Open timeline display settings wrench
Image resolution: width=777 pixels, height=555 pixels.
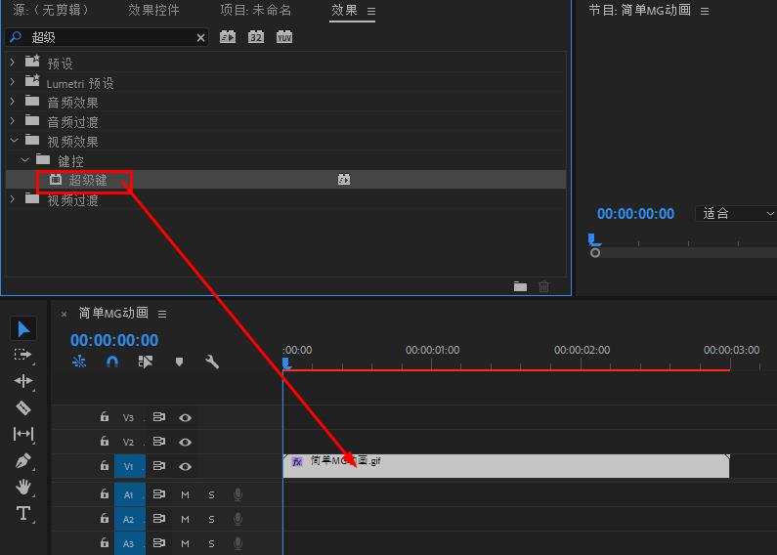(x=212, y=362)
